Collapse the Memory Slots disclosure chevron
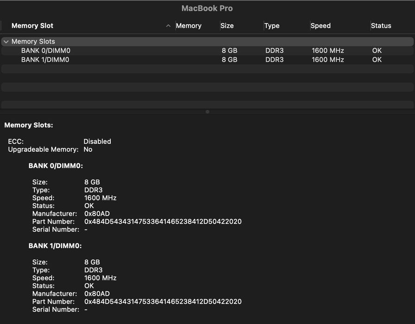The width and height of the screenshot is (415, 324). click(6, 42)
